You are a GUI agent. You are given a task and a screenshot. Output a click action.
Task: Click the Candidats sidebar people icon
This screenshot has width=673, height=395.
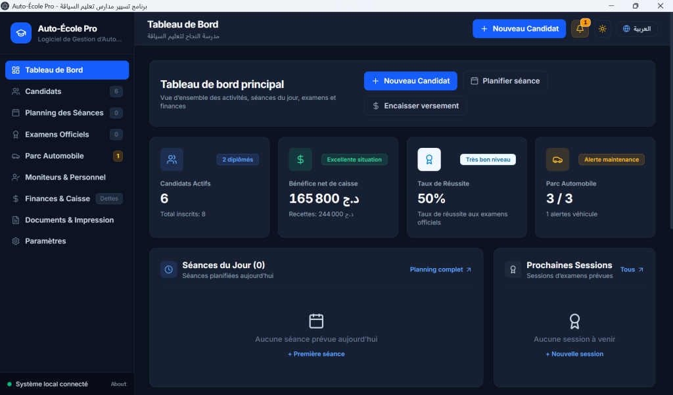pyautogui.click(x=16, y=91)
